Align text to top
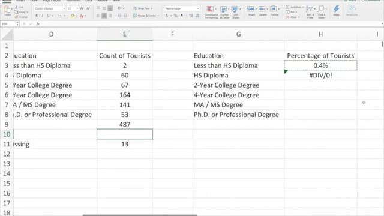This screenshot has height=216, width=384. (x=98, y=8)
